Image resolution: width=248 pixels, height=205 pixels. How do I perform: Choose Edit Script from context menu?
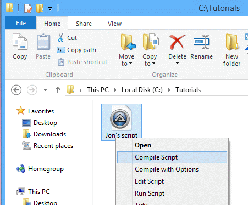(x=172, y=181)
